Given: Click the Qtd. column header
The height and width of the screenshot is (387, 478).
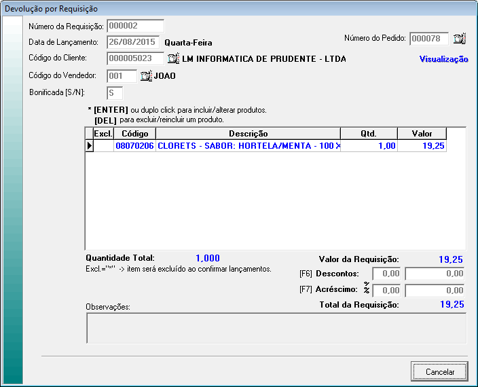Looking at the screenshot, I should pos(368,134).
